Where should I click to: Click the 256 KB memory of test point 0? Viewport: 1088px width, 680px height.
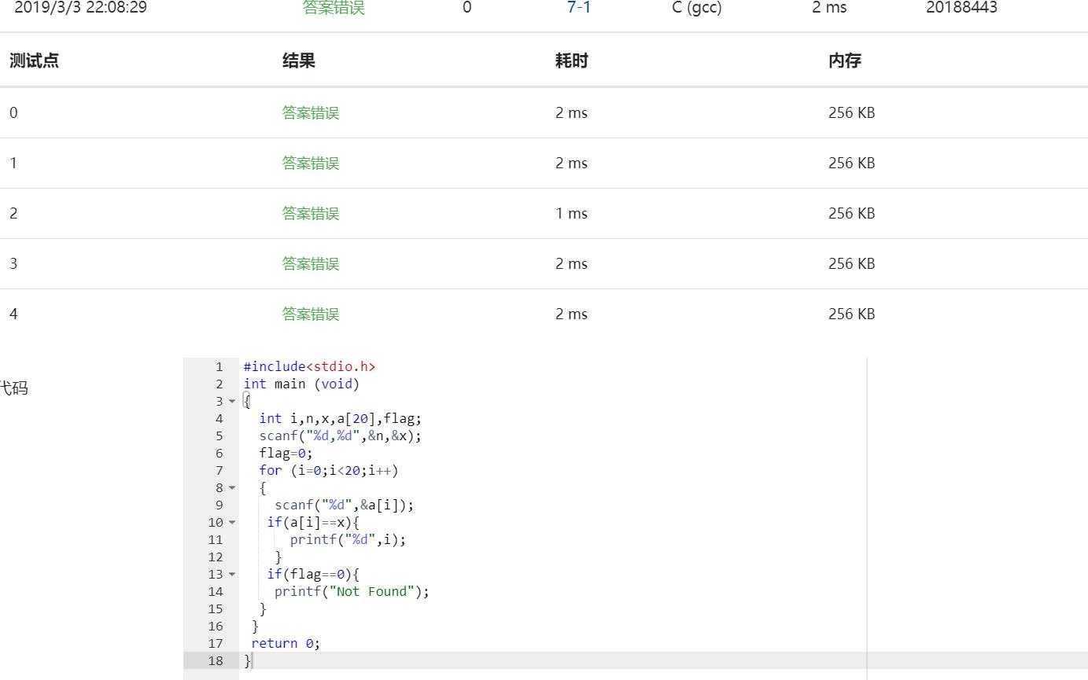coord(851,112)
